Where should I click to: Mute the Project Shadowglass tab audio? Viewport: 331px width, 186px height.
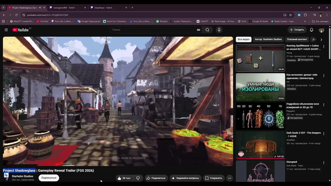coord(40,8)
